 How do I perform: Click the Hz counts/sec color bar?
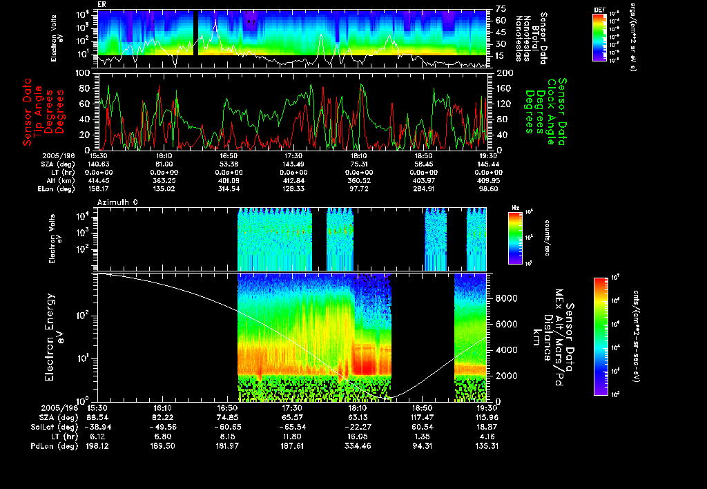[515, 238]
